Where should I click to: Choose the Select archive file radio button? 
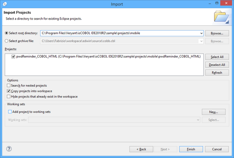pyautogui.click(x=7, y=41)
